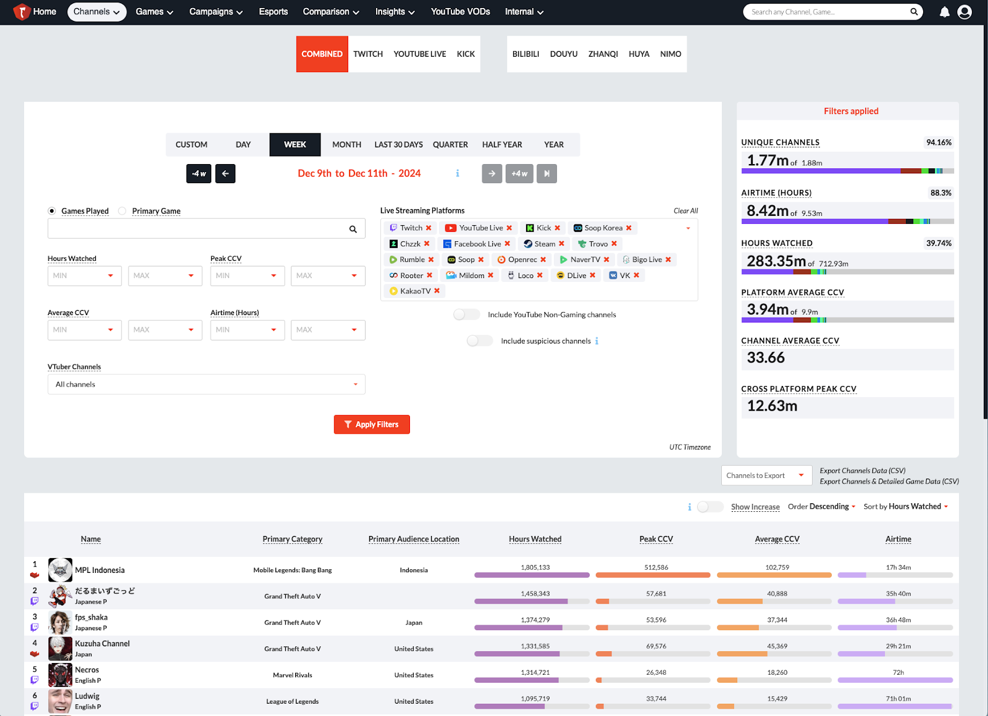This screenshot has height=716, width=988.
Task: Click MPL Indonesia channel thumbnail
Action: coord(60,570)
